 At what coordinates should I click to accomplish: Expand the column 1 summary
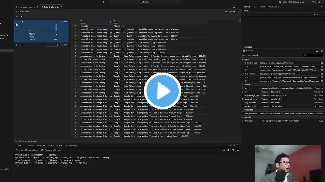[17, 45]
